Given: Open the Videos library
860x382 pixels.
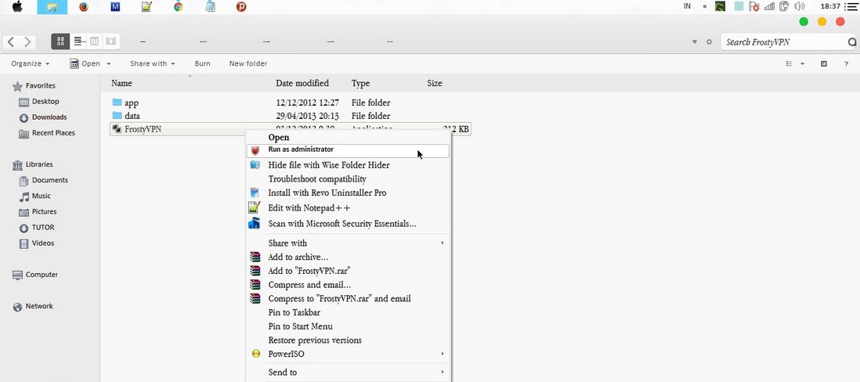Looking at the screenshot, I should [37, 243].
